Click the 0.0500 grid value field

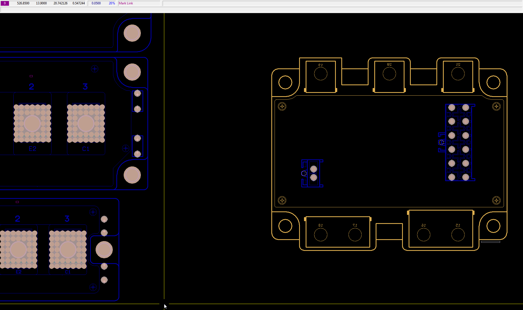tap(96, 3)
